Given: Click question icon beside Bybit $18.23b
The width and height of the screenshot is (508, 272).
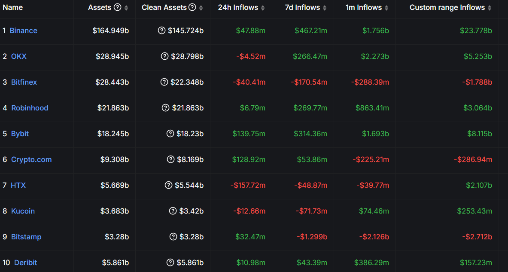Looking at the screenshot, I should pos(170,134).
